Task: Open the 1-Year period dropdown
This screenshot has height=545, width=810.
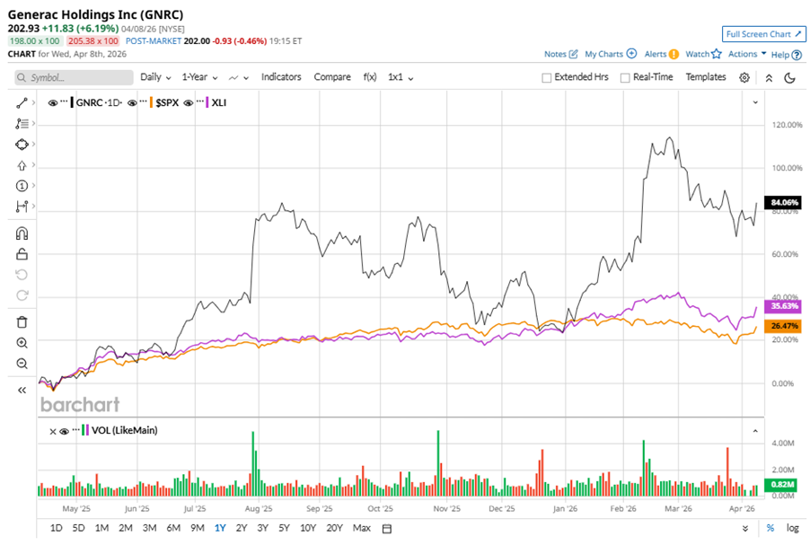Action: pyautogui.click(x=199, y=77)
